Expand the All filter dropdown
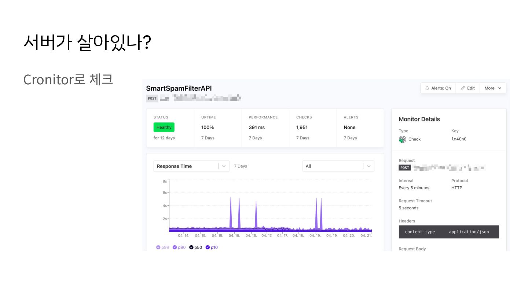The height and width of the screenshot is (297, 528). coord(338,166)
